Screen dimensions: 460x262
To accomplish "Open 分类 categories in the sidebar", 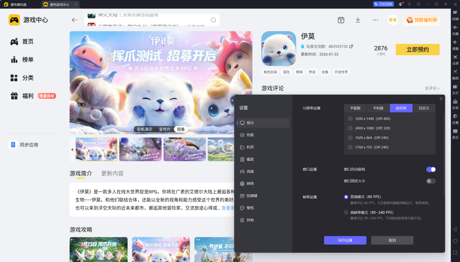I will [22, 78].
